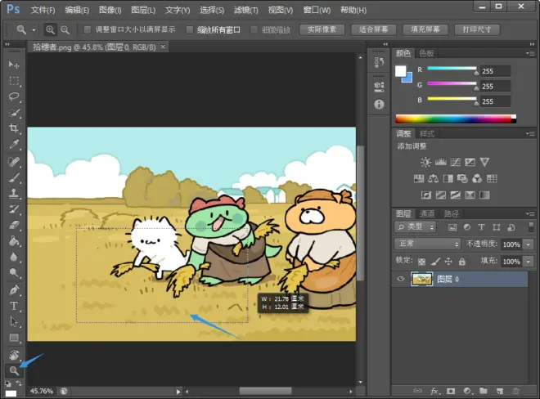This screenshot has width=540, height=399.
Task: Open Layers panel flyout menu
Action: (x=530, y=213)
